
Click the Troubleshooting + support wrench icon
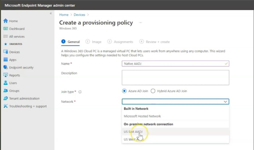(5, 106)
